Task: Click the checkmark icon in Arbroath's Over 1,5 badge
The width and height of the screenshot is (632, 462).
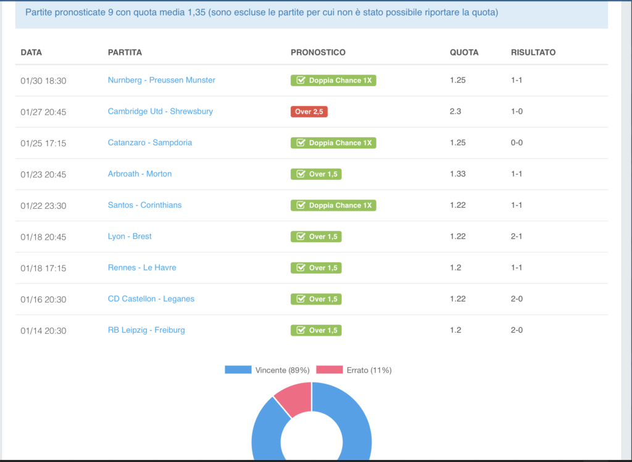Action: (x=301, y=174)
